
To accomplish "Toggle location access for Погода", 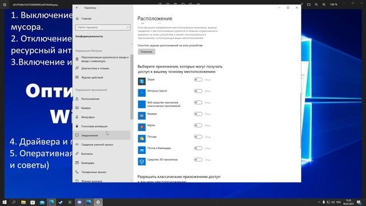I will [198, 137].
